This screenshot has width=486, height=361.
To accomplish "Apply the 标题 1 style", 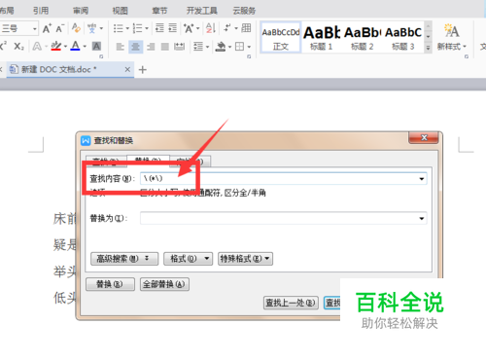I will coord(322,37).
